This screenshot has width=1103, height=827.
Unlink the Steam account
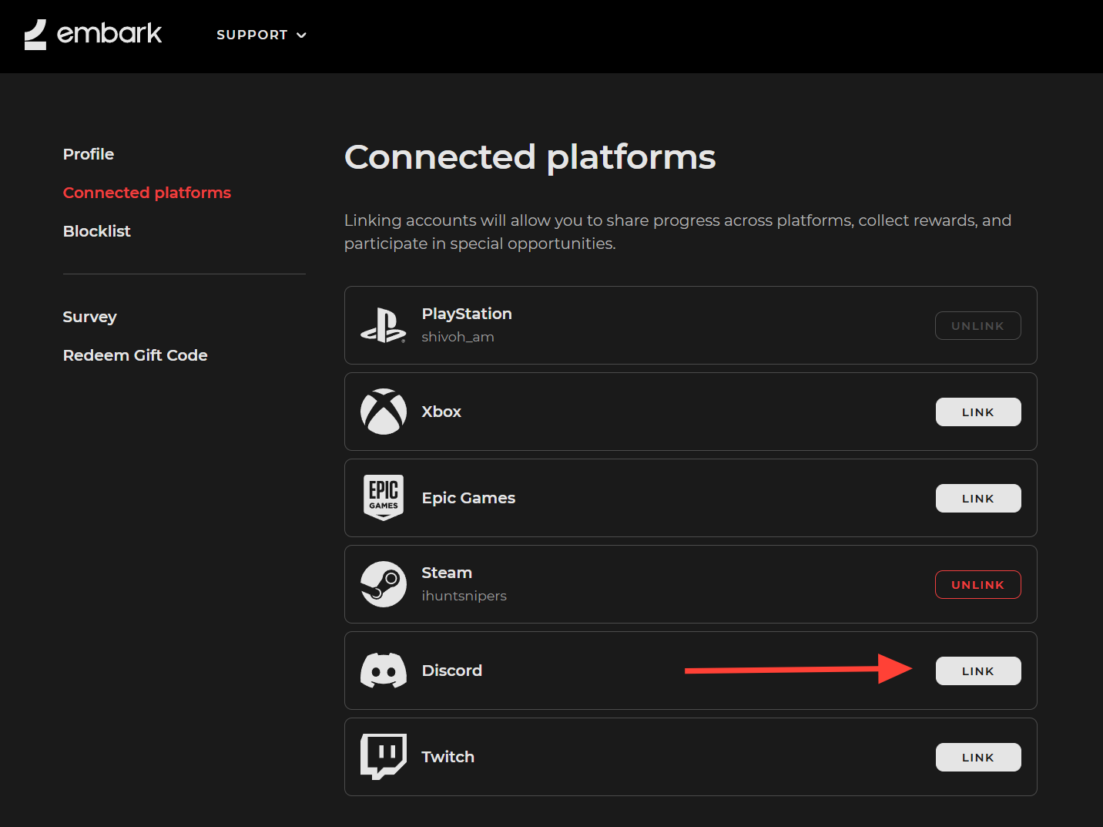[x=978, y=584]
